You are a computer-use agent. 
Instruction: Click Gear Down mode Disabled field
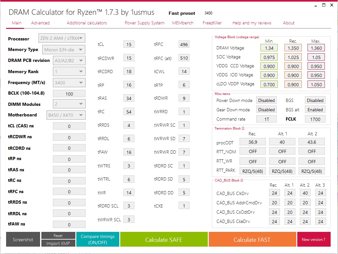tap(266, 110)
